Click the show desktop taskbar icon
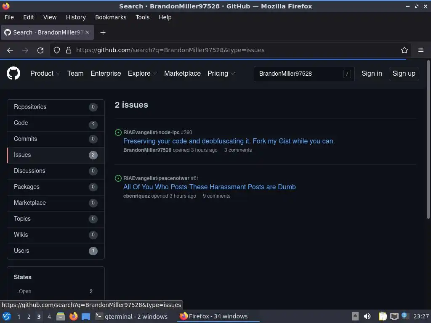The width and height of the screenshot is (431, 323). (x=86, y=317)
